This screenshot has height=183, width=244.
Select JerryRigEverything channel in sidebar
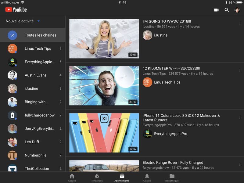(x=33, y=129)
